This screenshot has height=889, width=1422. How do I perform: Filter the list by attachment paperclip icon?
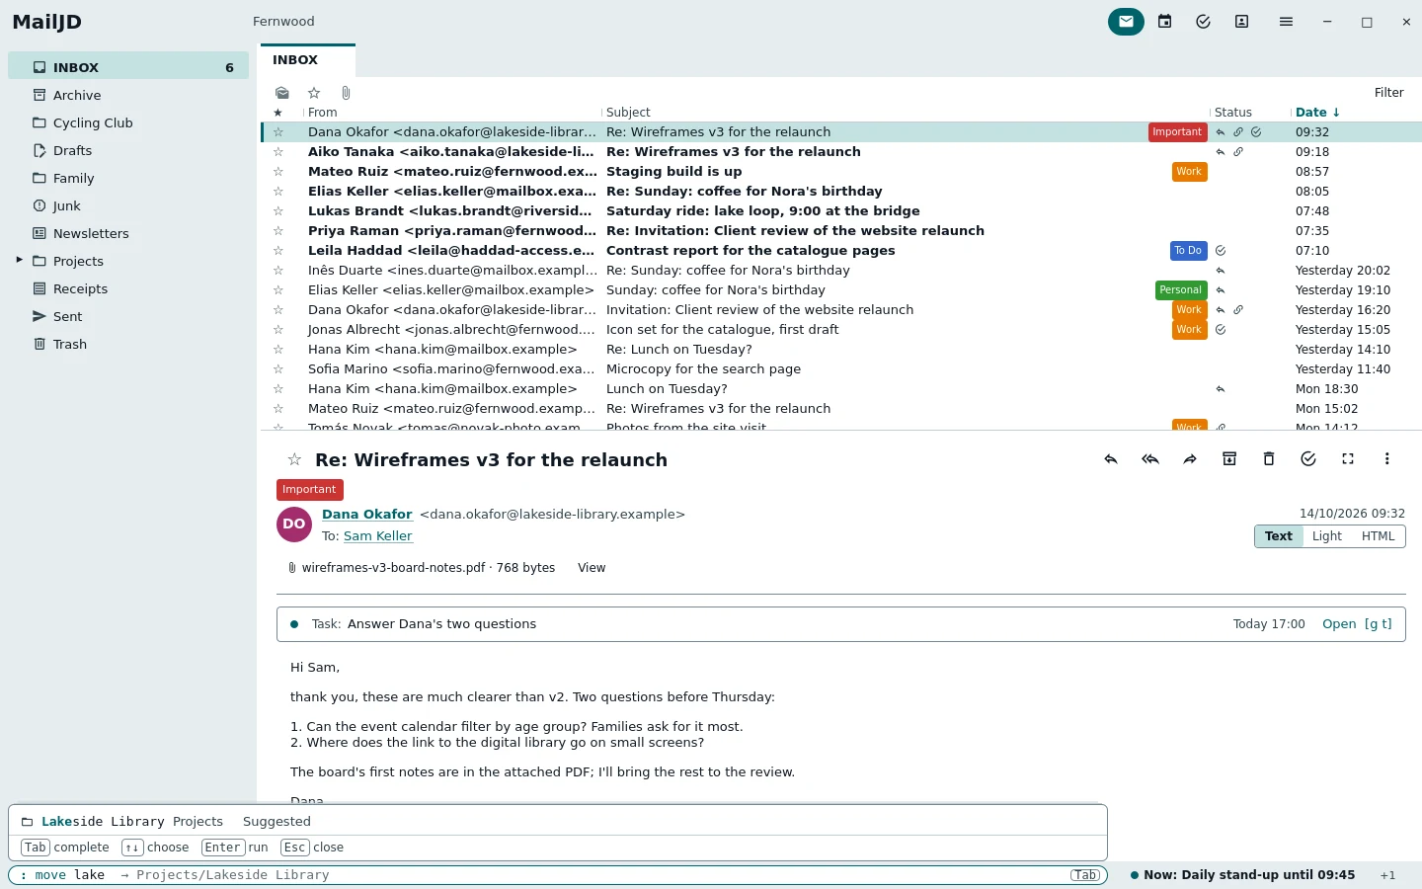(x=346, y=93)
